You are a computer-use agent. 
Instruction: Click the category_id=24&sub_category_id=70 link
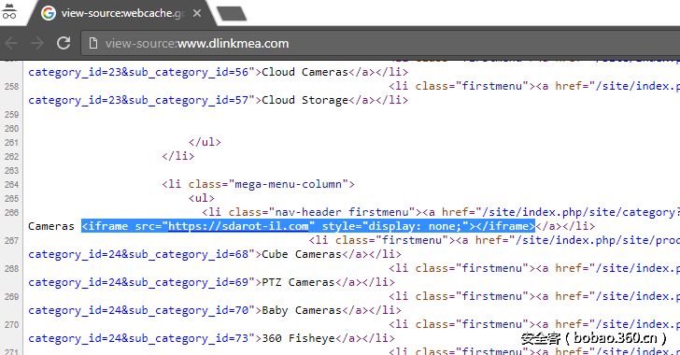tap(138, 310)
